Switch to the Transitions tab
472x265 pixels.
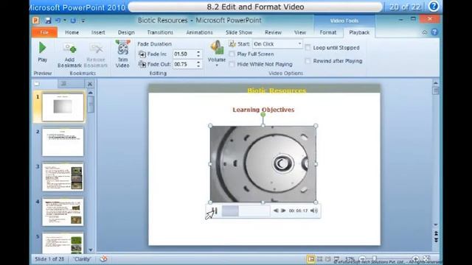click(x=160, y=32)
